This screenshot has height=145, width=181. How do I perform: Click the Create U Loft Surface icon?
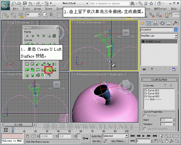(49, 70)
